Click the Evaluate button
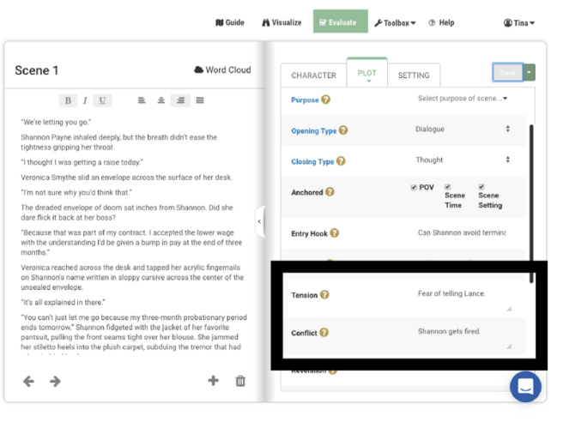Image resolution: width=563 pixels, height=422 pixels. click(340, 22)
